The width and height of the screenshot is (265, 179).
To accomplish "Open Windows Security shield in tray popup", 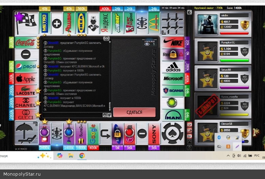I will [x=228, y=137].
